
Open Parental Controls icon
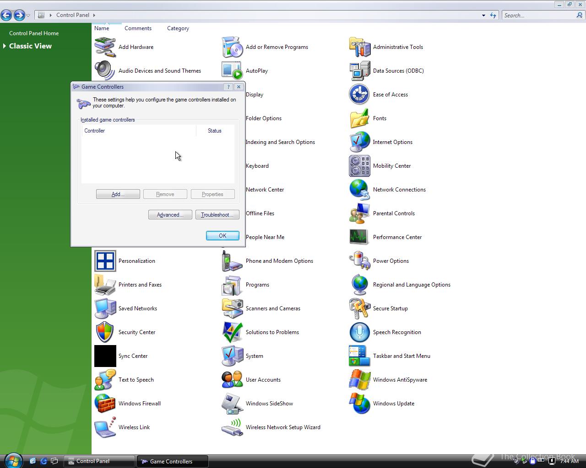point(359,213)
